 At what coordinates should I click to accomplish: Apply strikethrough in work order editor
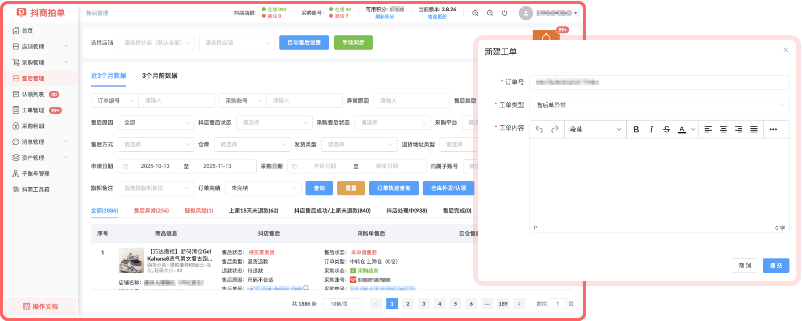666,129
